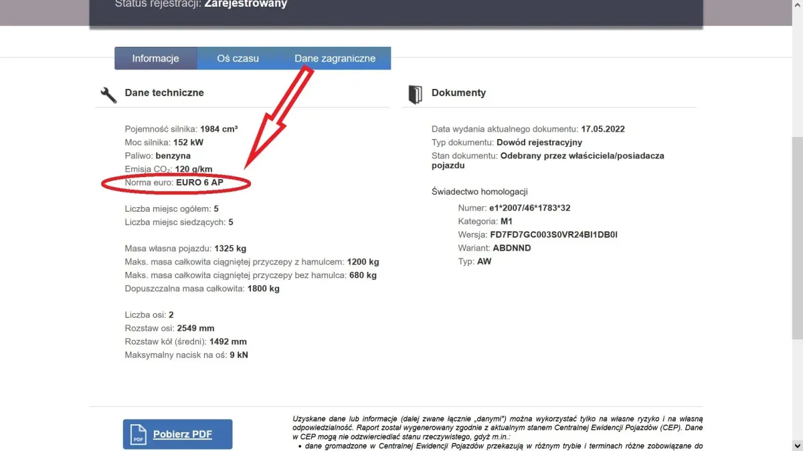803x451 pixels.
Task: Select the Liczba osi row
Action: 149,315
